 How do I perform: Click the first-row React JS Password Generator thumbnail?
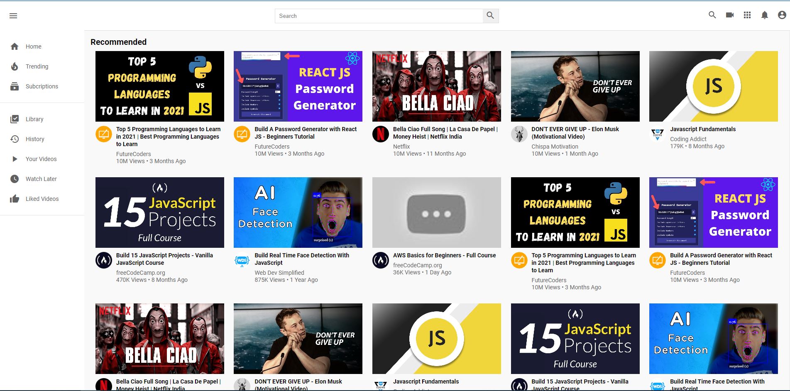tap(298, 86)
